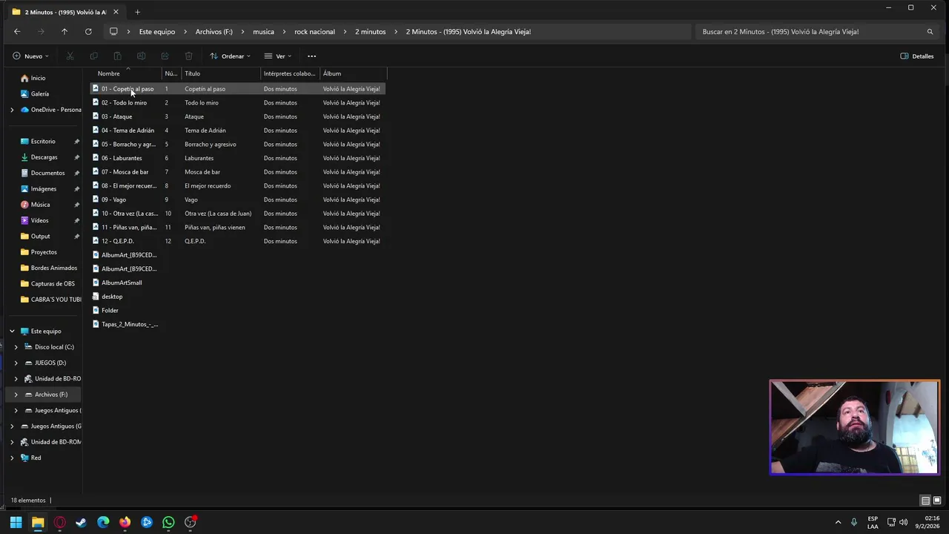Click the search magnifier icon
Image resolution: width=949 pixels, height=534 pixels.
tap(930, 32)
